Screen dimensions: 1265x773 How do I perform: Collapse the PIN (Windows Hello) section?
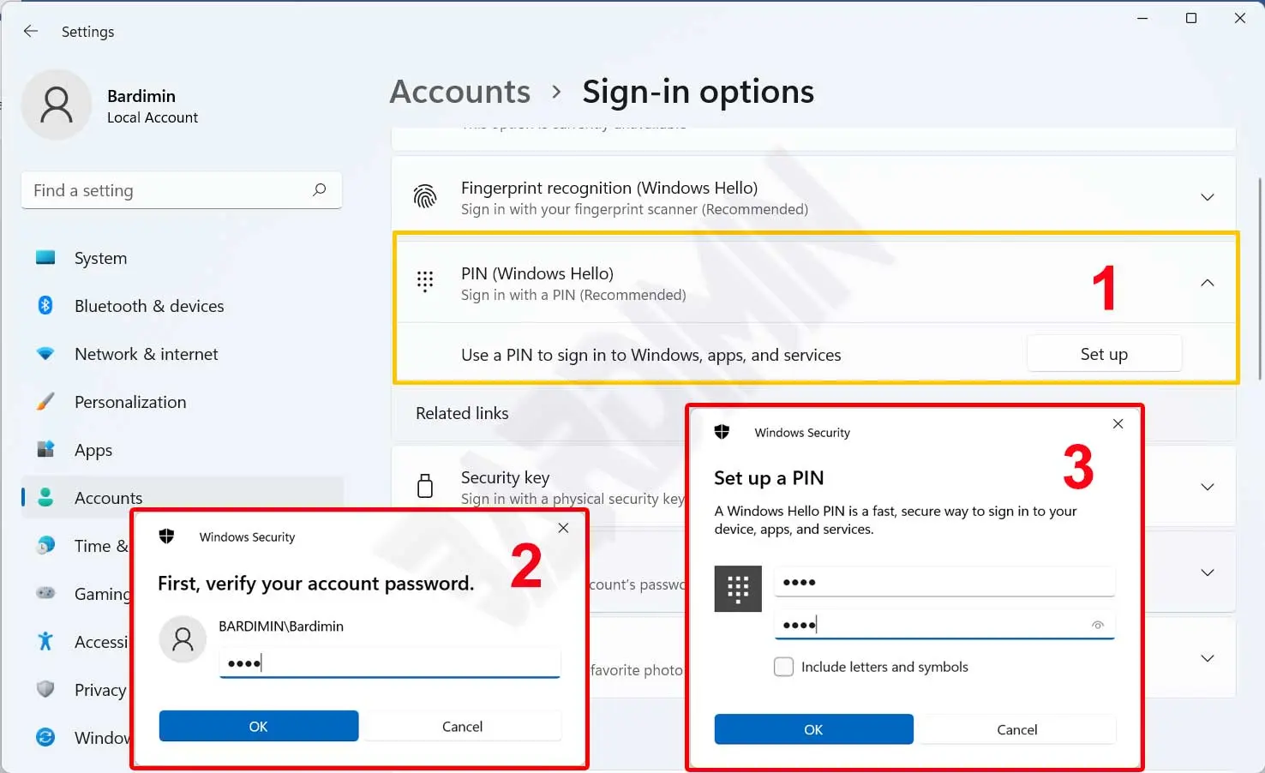point(1207,283)
